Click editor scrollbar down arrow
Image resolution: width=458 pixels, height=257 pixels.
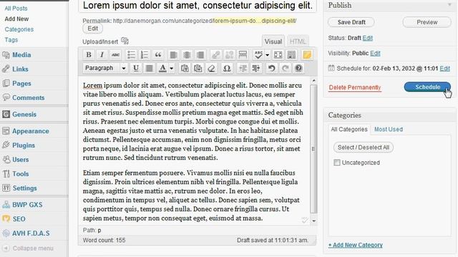click(x=313, y=221)
